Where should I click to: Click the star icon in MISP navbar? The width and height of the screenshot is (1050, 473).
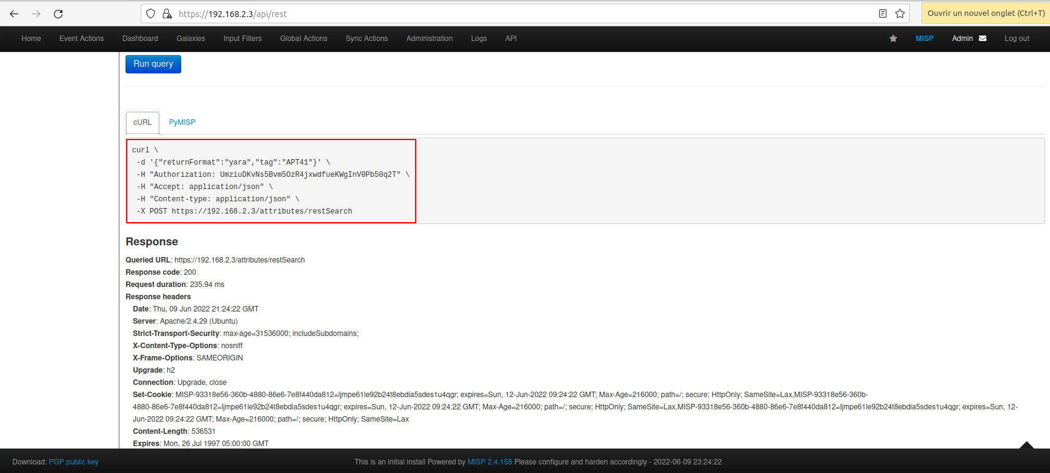(893, 39)
